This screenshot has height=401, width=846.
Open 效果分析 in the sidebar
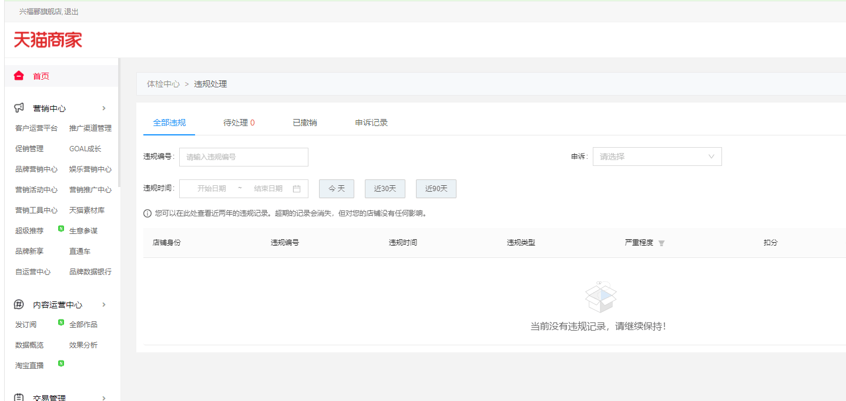click(x=83, y=345)
